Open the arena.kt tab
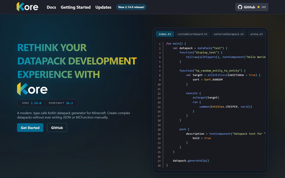The height and width of the screenshot is (178, 285). (256, 34)
